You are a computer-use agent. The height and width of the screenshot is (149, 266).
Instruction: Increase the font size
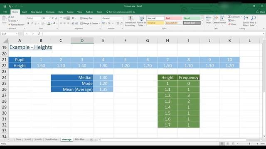coord(53,18)
